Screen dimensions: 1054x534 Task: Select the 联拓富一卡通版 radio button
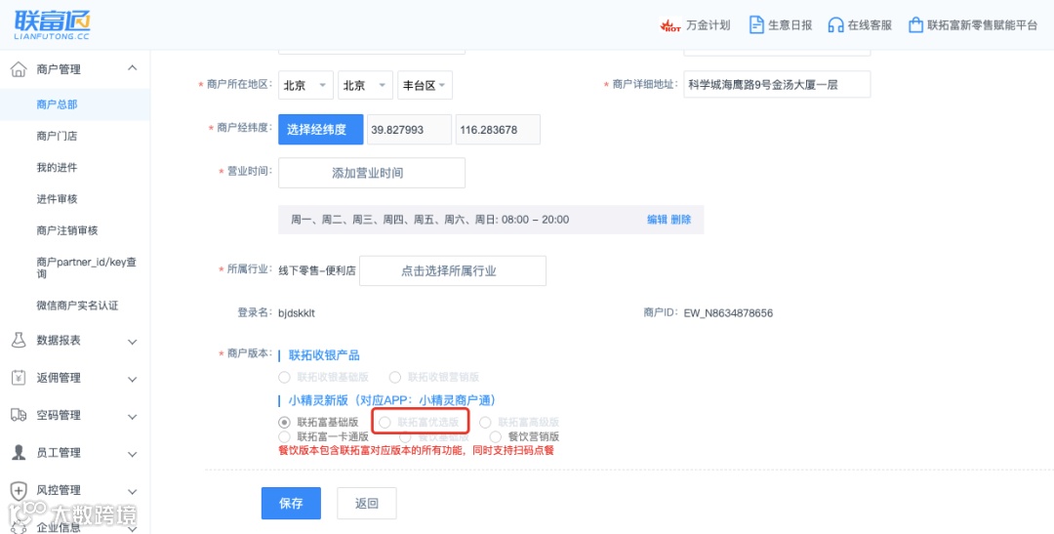[285, 436]
